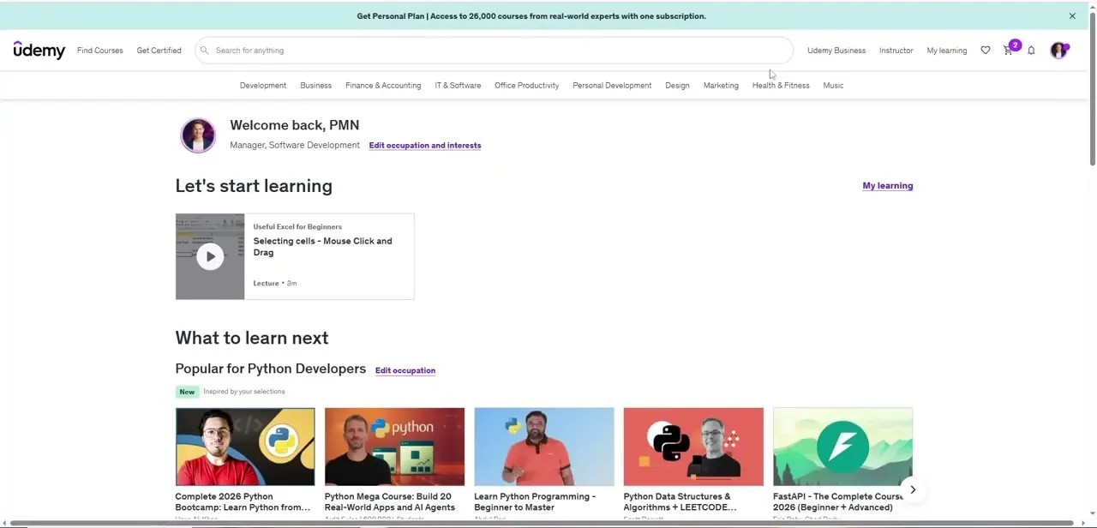Open Find Courses menu
The height and width of the screenshot is (528, 1097).
click(100, 51)
